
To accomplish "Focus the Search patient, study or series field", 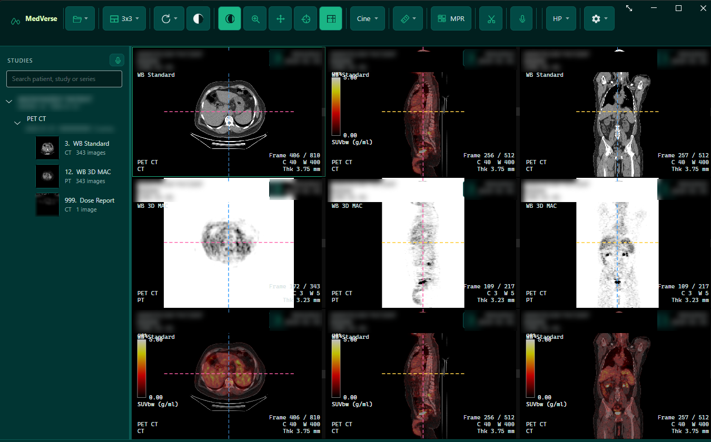I will 64,79.
